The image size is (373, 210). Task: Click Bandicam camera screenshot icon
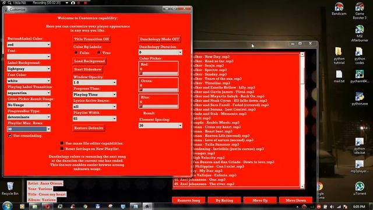click(73, 3)
